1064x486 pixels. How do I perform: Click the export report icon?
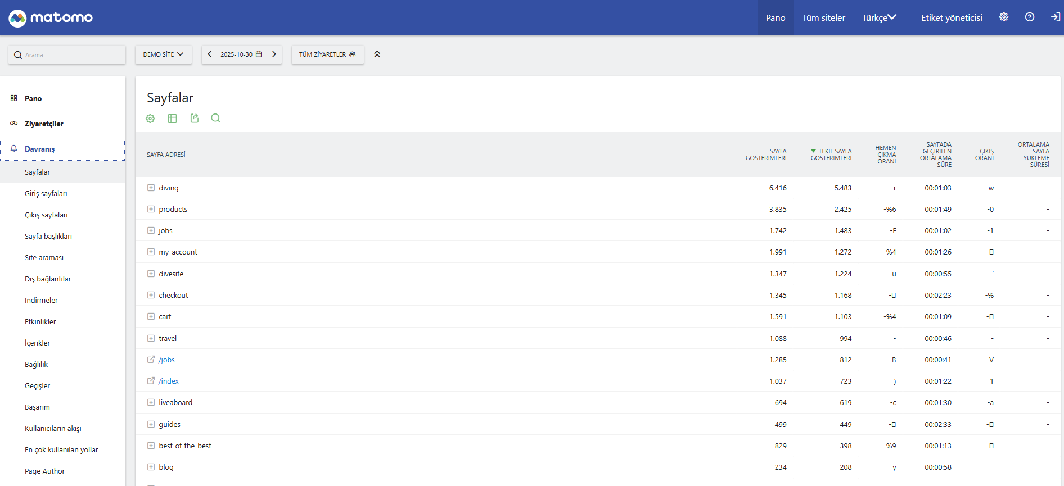(x=195, y=119)
